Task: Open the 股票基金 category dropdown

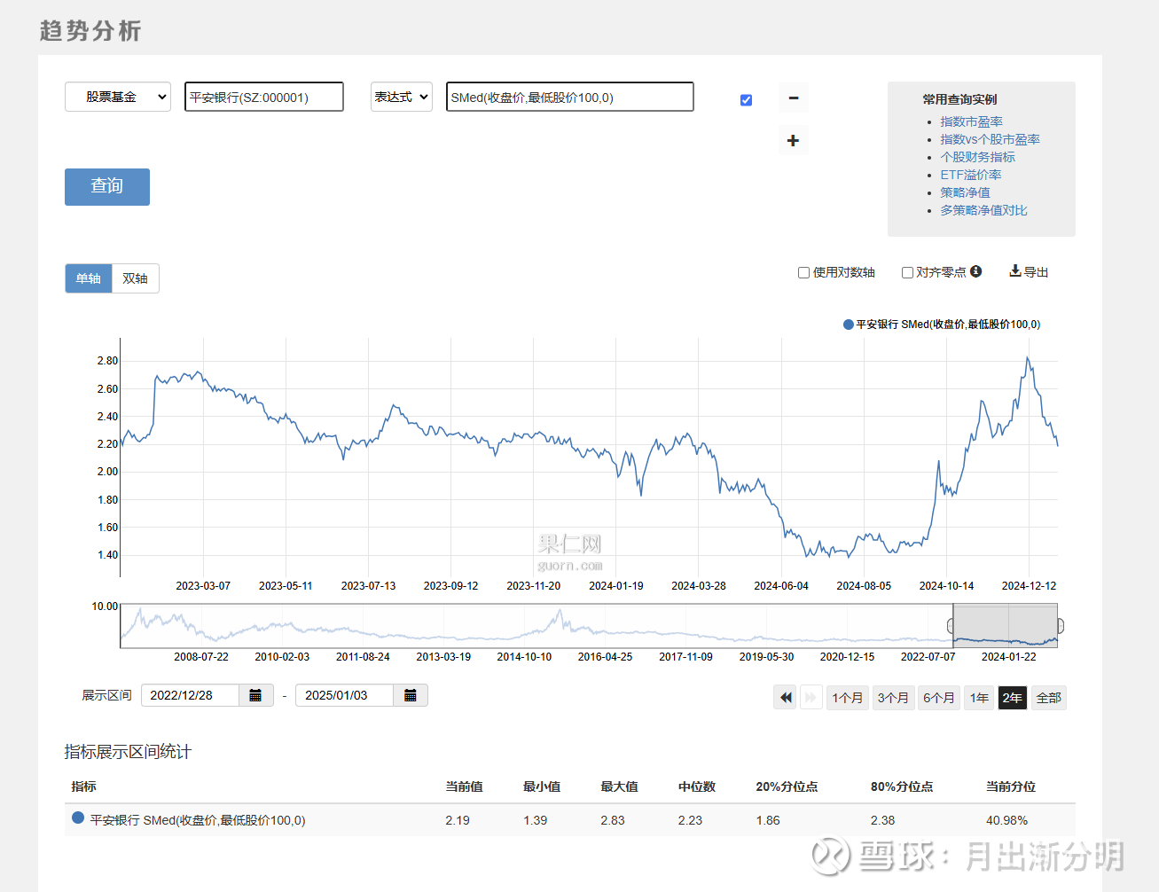Action: (118, 97)
